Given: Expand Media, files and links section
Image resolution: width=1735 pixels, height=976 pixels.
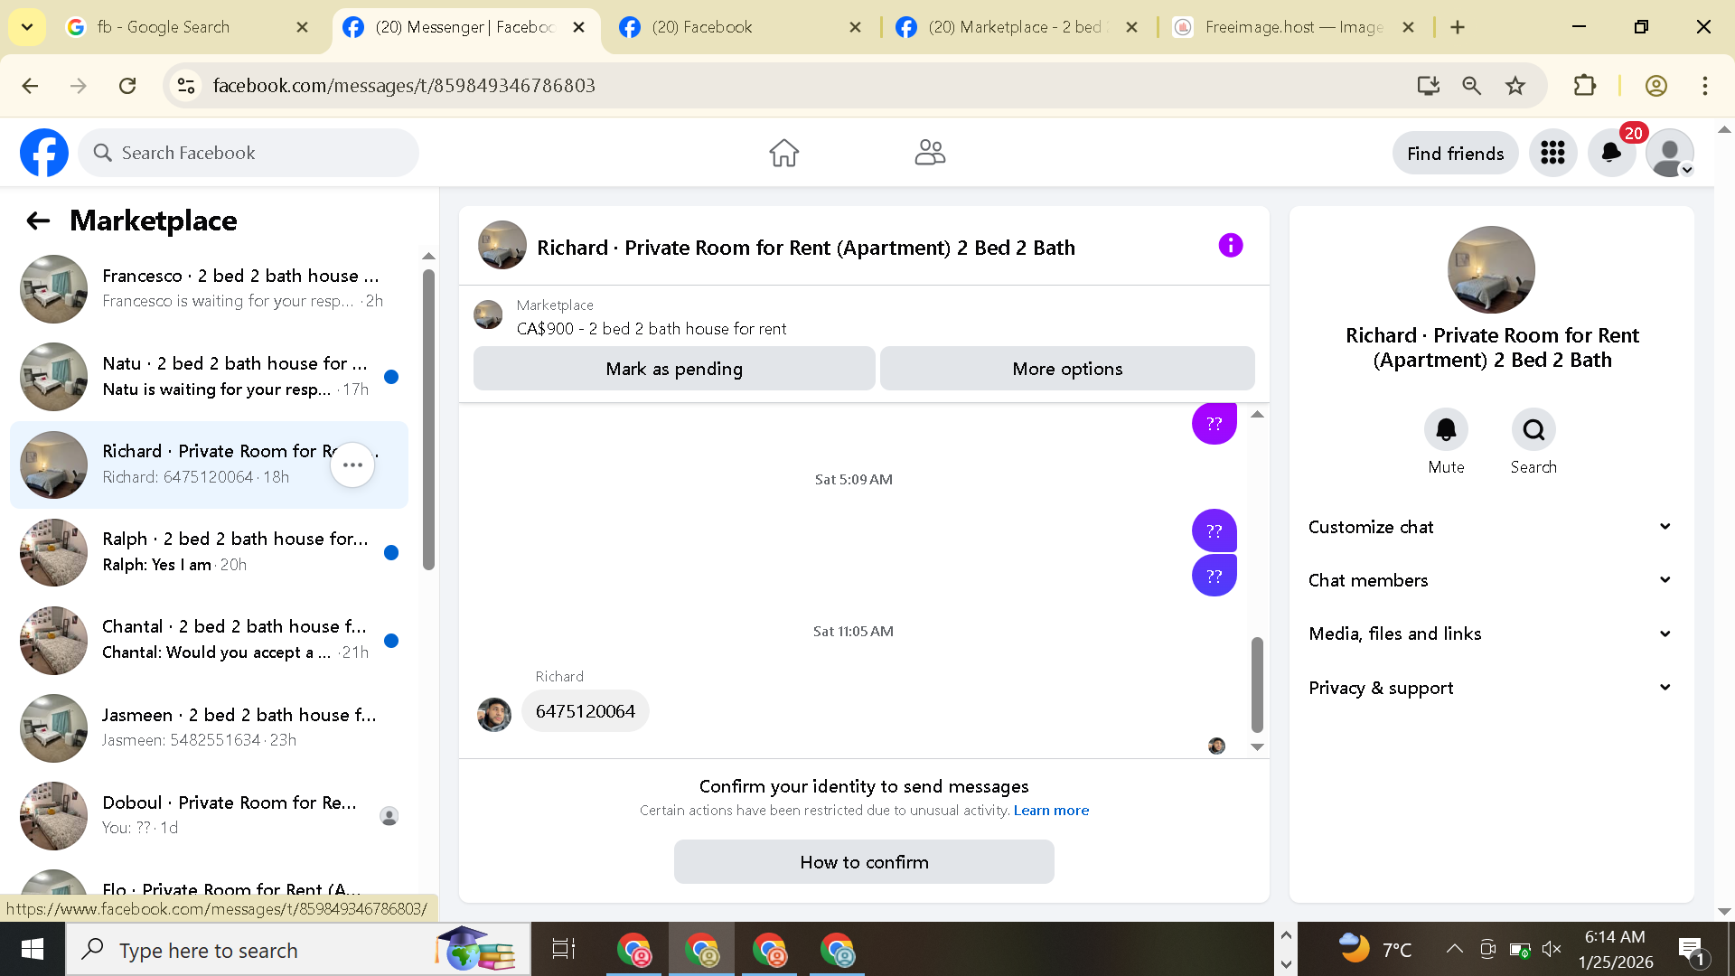Looking at the screenshot, I should point(1491,633).
